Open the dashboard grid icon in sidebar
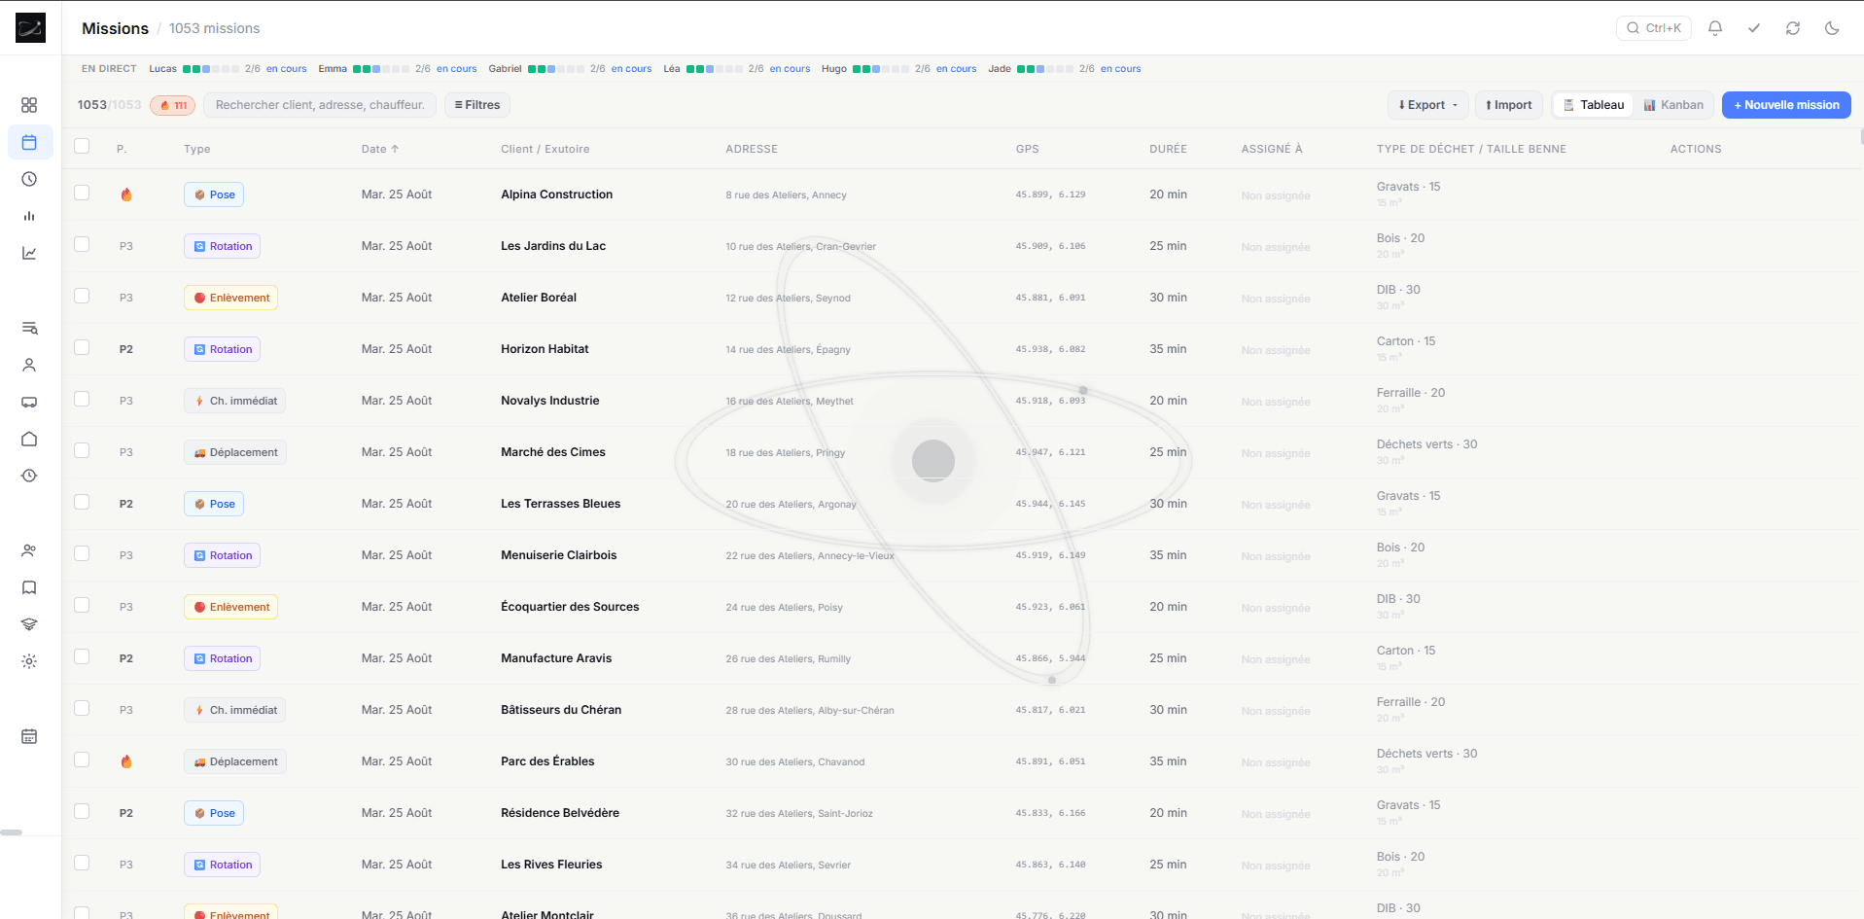Viewport: 1864px width, 919px height. click(29, 105)
